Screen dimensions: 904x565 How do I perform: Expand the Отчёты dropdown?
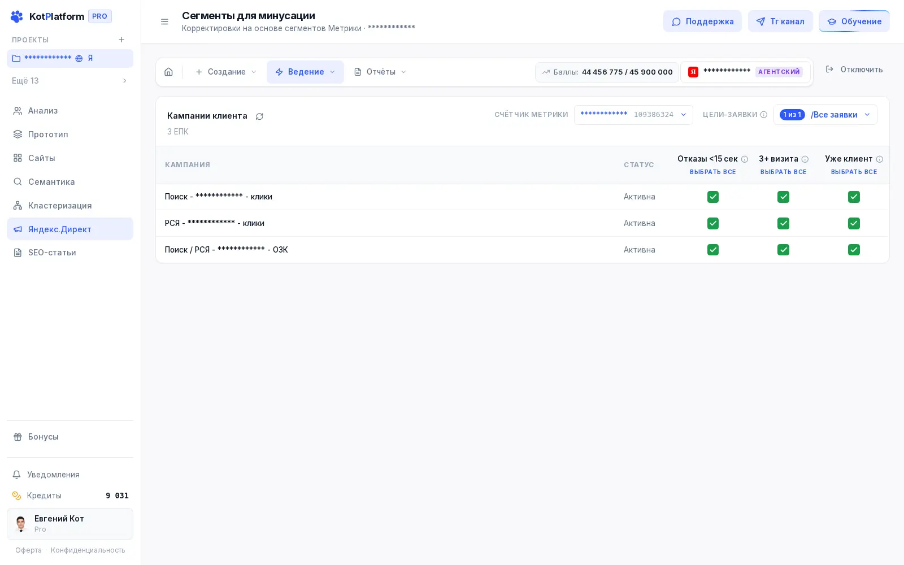380,72
